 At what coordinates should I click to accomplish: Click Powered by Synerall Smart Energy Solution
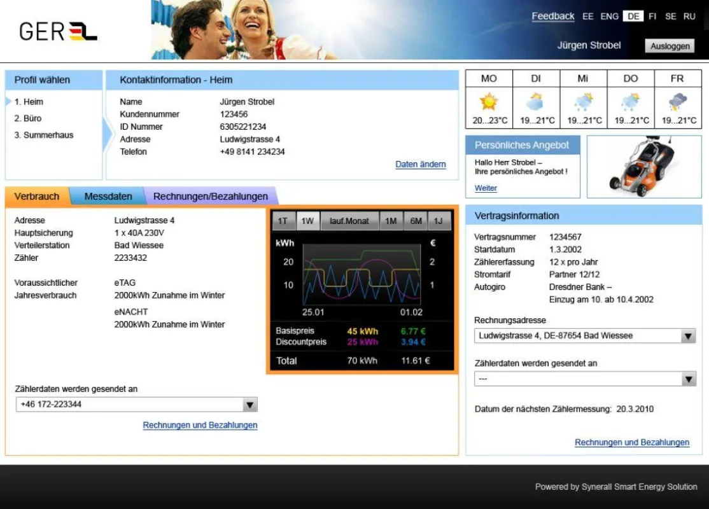[x=616, y=487]
